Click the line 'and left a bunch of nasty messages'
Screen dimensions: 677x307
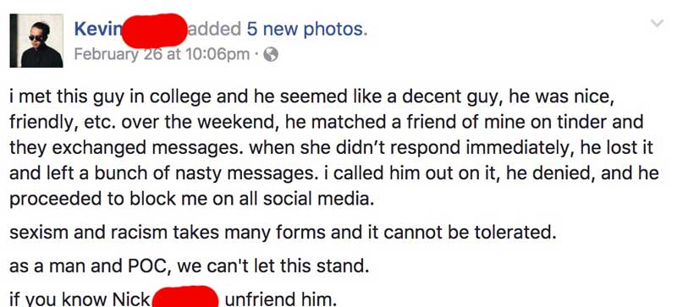(x=334, y=173)
